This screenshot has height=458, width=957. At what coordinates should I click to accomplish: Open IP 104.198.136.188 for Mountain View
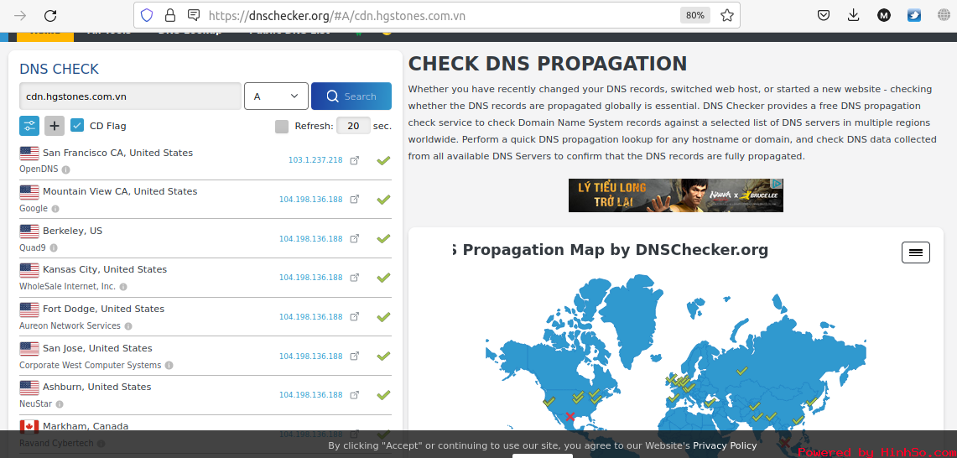[x=310, y=199]
